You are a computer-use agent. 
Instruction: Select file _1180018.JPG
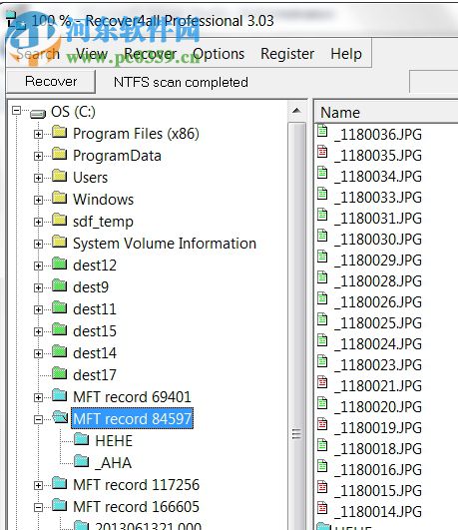pyautogui.click(x=378, y=449)
